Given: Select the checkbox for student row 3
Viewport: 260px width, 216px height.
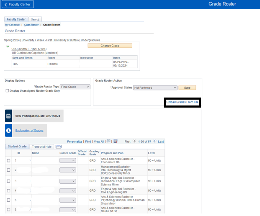Looking at the screenshot, I should click(x=8, y=181).
